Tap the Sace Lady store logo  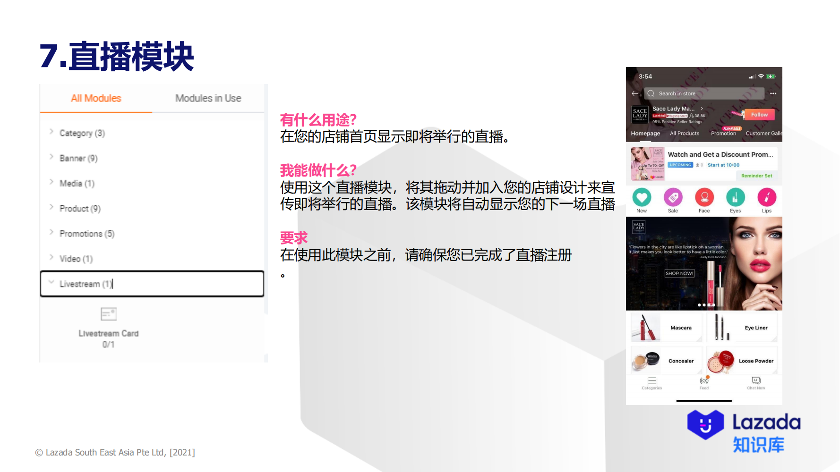(640, 115)
